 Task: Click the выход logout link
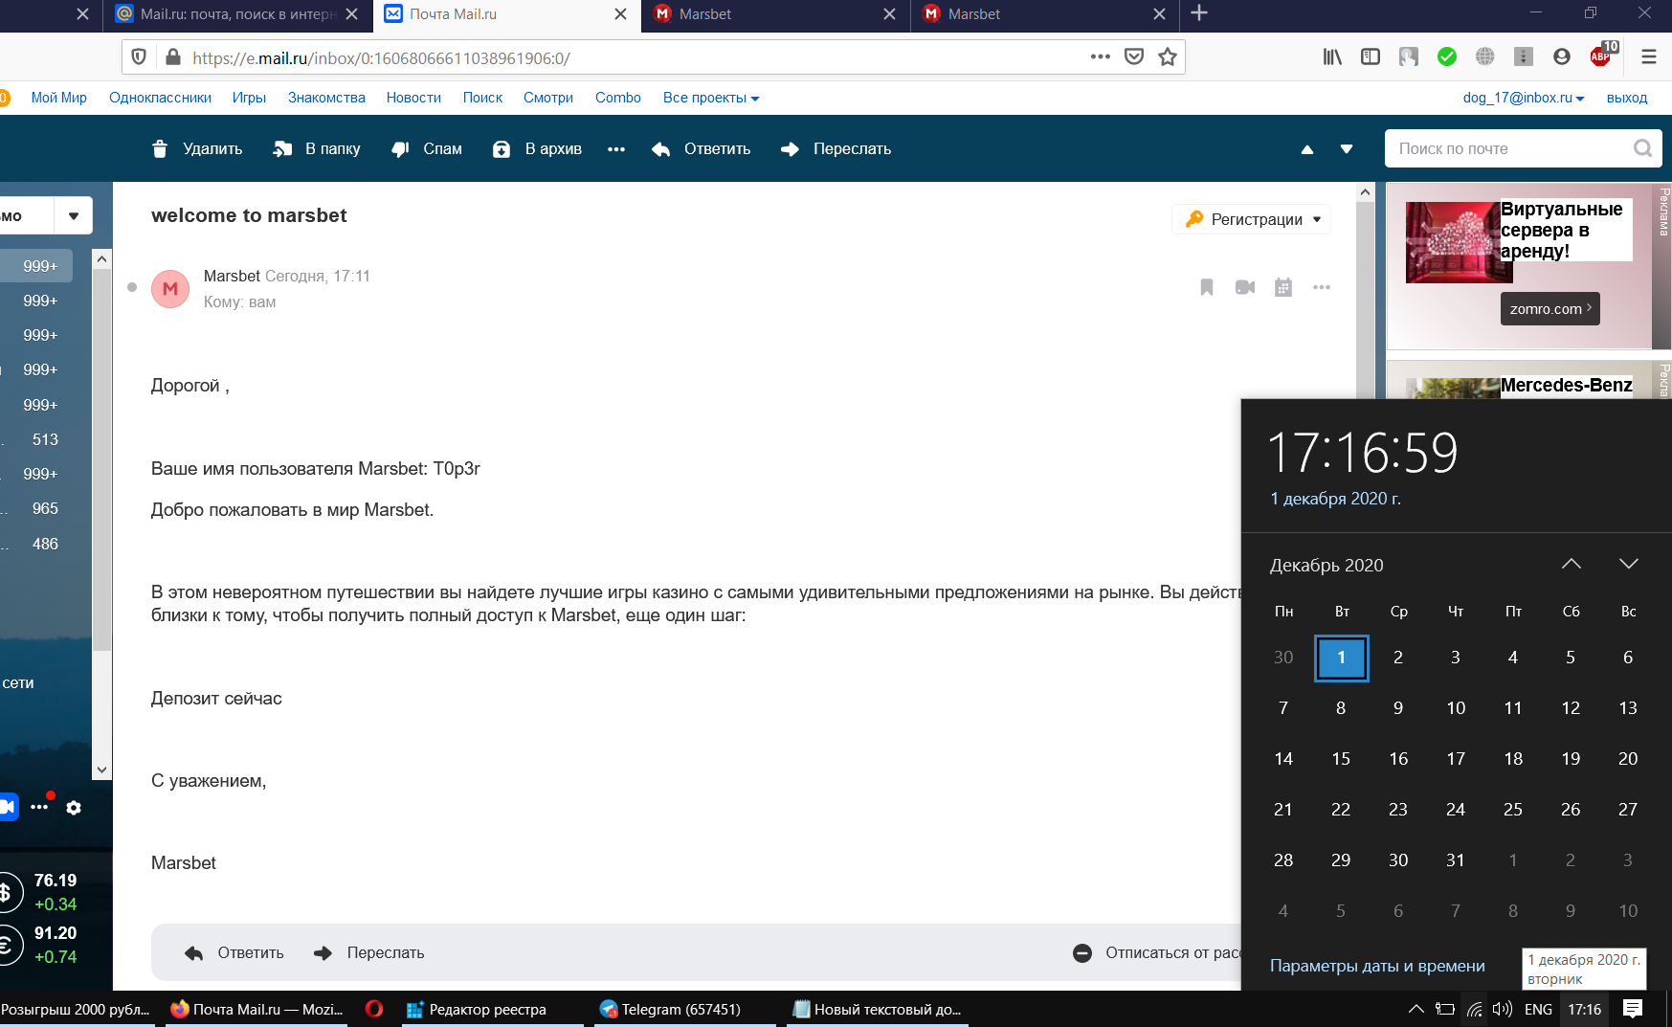point(1627,98)
